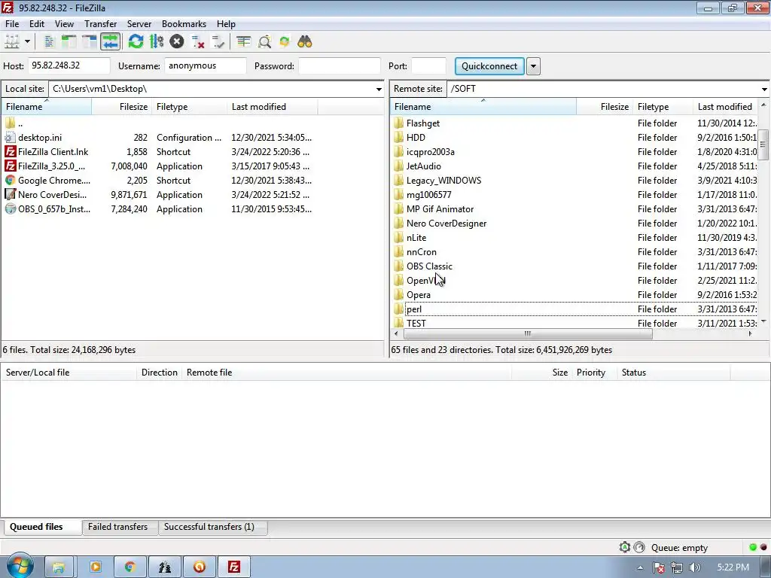The image size is (771, 578).
Task: Expand the Remote site path dropdown
Action: click(x=764, y=89)
